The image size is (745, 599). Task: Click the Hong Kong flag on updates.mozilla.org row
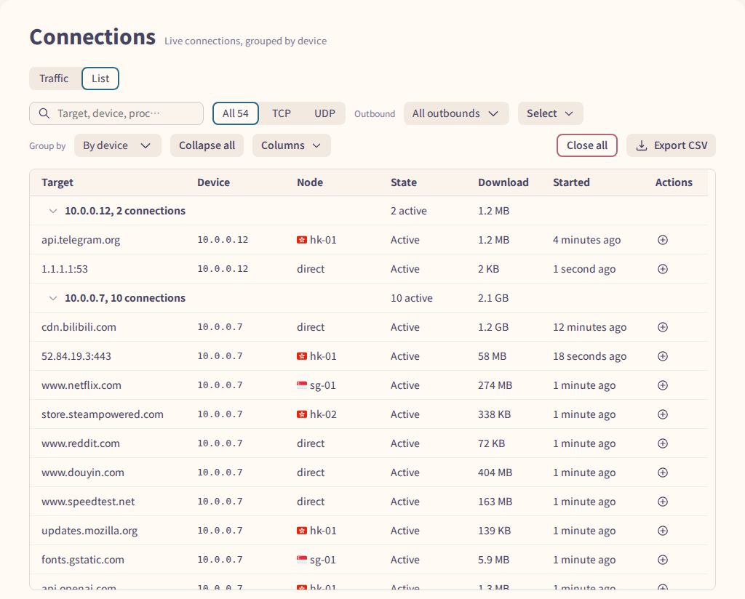coord(302,531)
